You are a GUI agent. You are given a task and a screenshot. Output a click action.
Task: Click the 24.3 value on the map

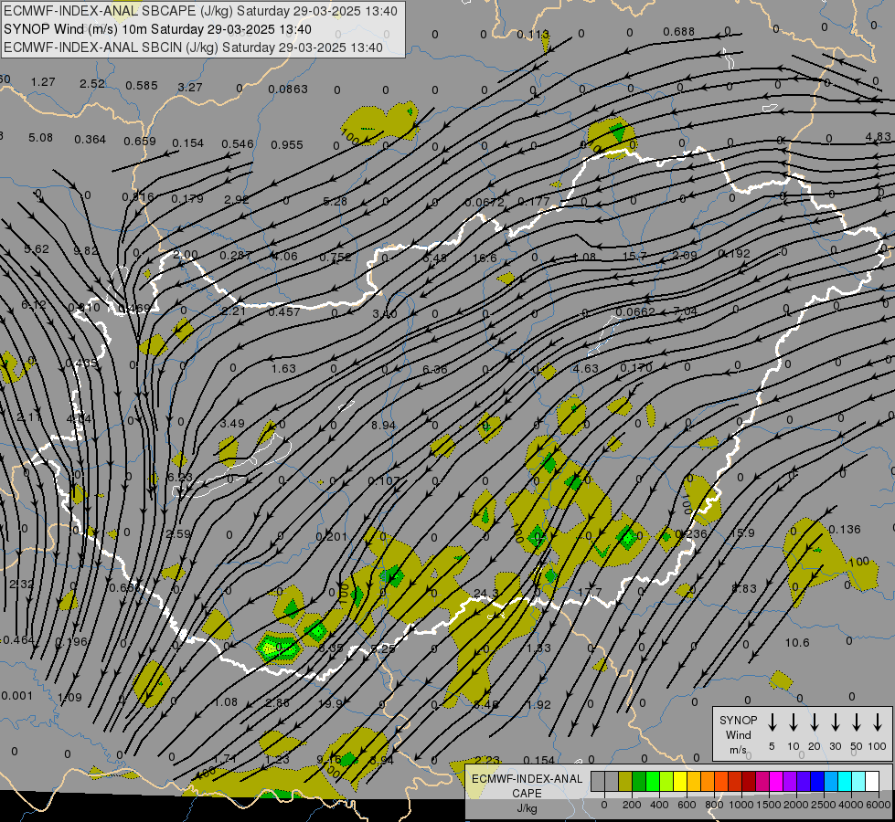pos(485,595)
